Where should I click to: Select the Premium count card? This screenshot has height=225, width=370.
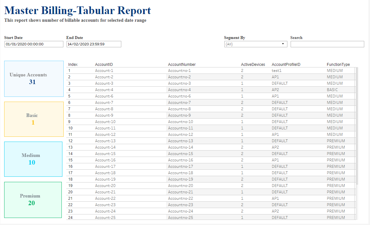(33, 200)
